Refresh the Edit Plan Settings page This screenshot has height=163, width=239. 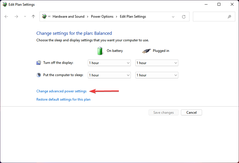coord(184,17)
